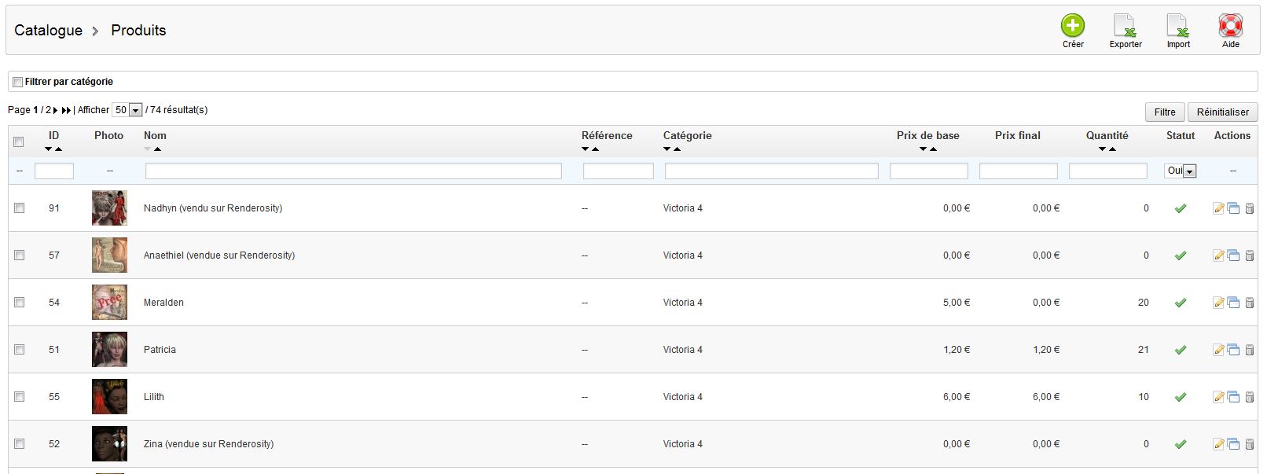Edit the Nadhyn product with pencil icon

tap(1218, 208)
